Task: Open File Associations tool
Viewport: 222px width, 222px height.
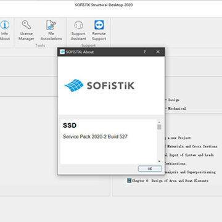Action: [x=51, y=30]
